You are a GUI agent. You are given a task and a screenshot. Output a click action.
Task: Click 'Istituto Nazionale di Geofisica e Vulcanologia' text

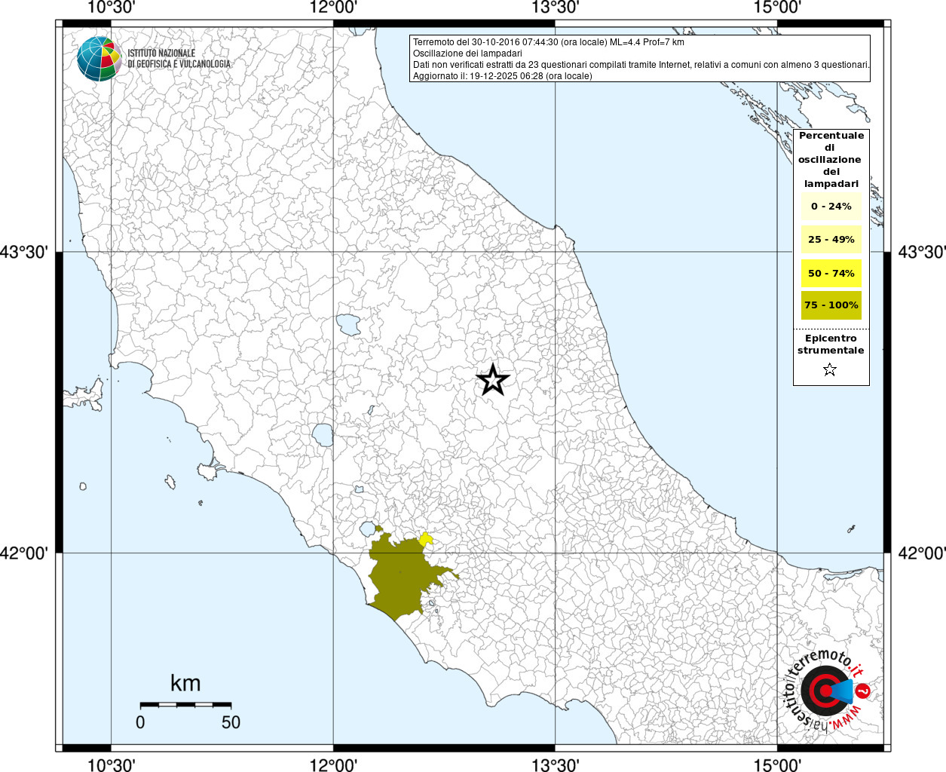[179, 59]
